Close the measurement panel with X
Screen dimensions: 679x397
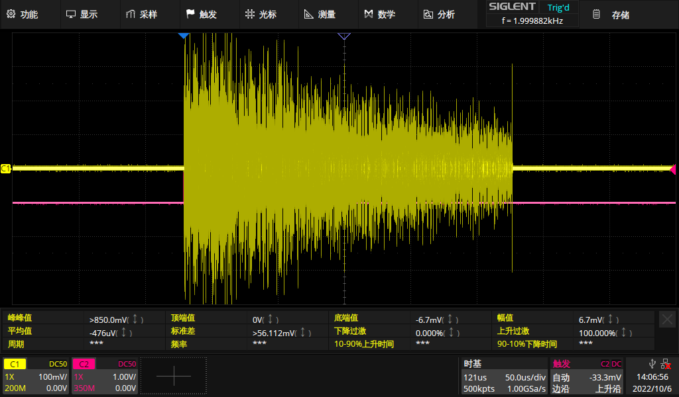click(x=667, y=319)
